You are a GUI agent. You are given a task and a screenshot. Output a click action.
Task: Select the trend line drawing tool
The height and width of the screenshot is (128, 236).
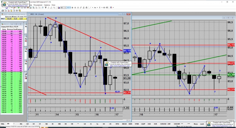(90, 7)
